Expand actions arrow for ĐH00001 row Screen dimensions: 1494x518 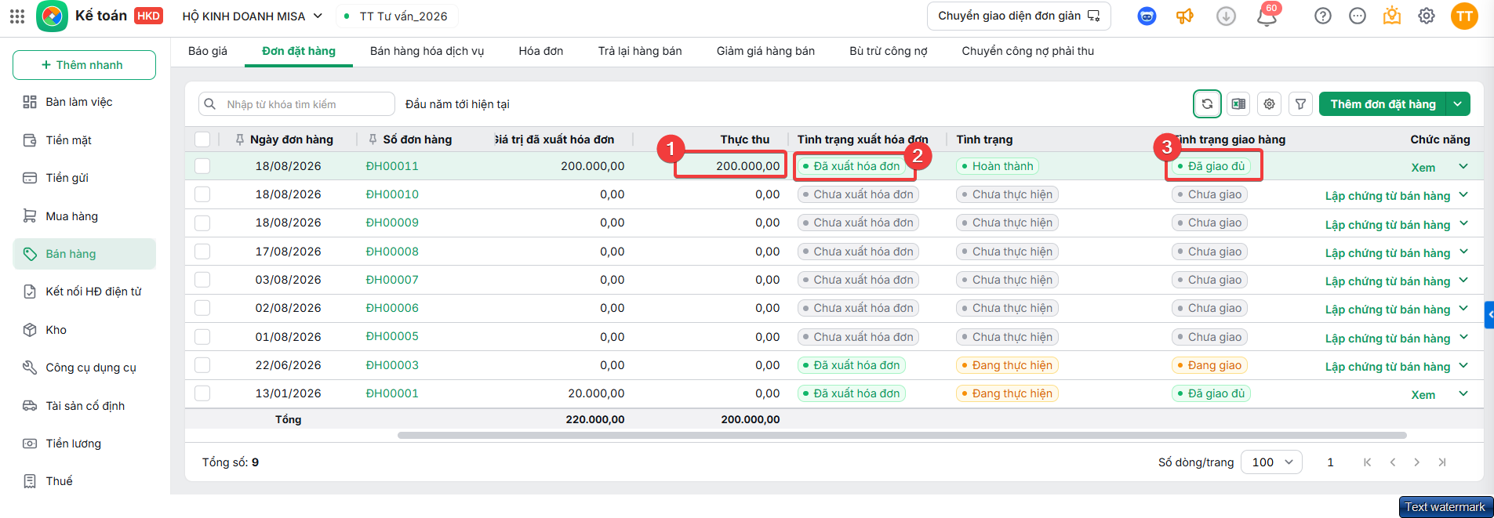pos(1463,393)
